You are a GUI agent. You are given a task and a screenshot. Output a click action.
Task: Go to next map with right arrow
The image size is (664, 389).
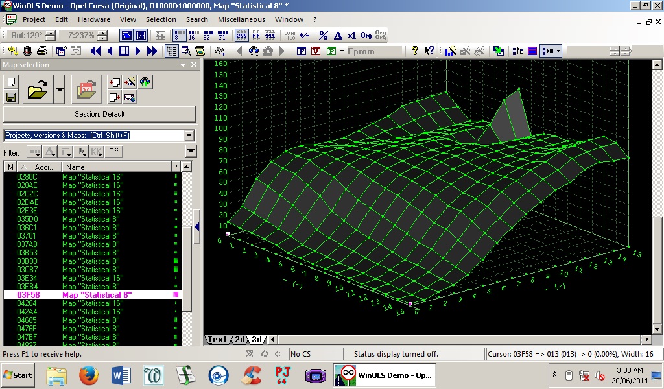137,51
